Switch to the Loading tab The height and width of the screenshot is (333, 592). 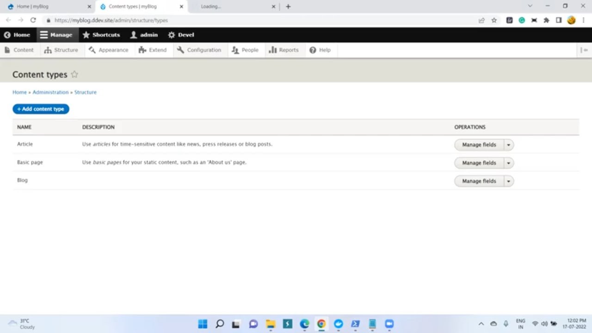point(234,6)
